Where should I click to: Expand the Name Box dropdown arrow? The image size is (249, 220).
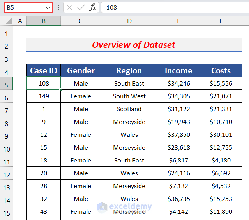pyautogui.click(x=48, y=8)
